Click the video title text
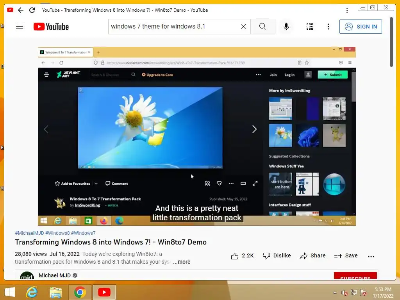 111,242
